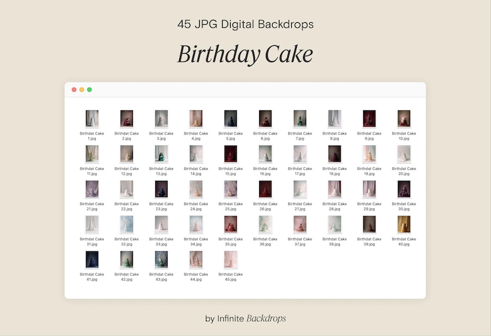The width and height of the screenshot is (491, 336).
Task: Pick the Birthdat Cake 37.jpg thumbnail
Action: click(300, 224)
